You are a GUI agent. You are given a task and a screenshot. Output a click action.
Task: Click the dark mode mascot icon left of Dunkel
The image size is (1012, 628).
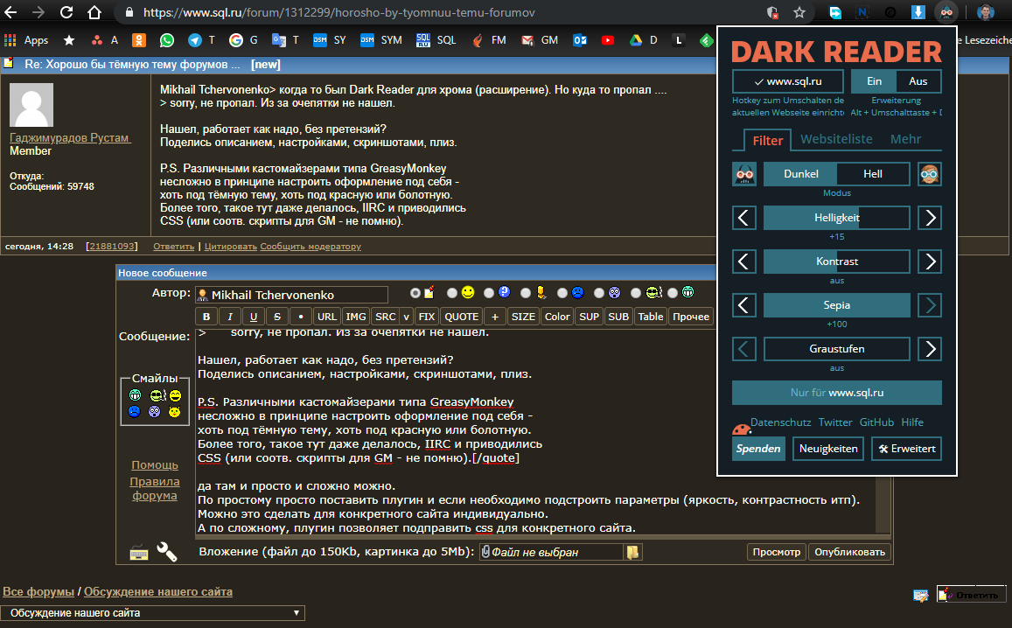point(744,174)
